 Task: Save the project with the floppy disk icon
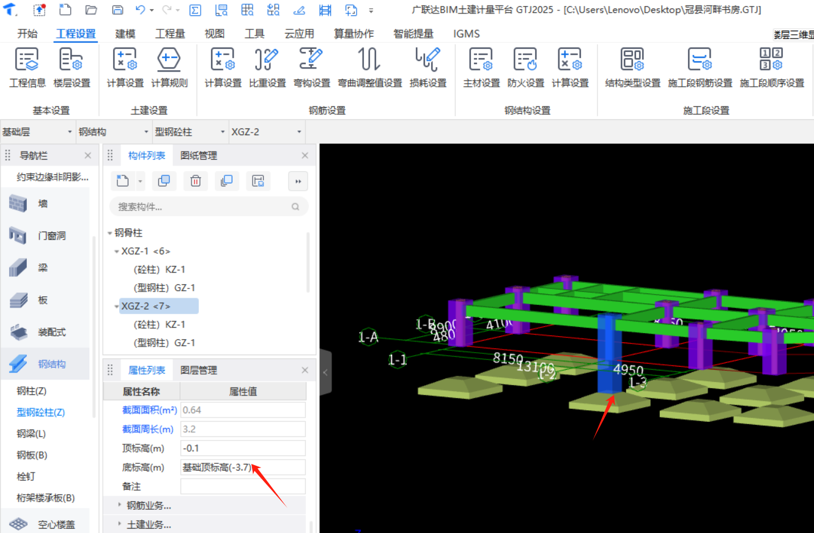pos(118,10)
